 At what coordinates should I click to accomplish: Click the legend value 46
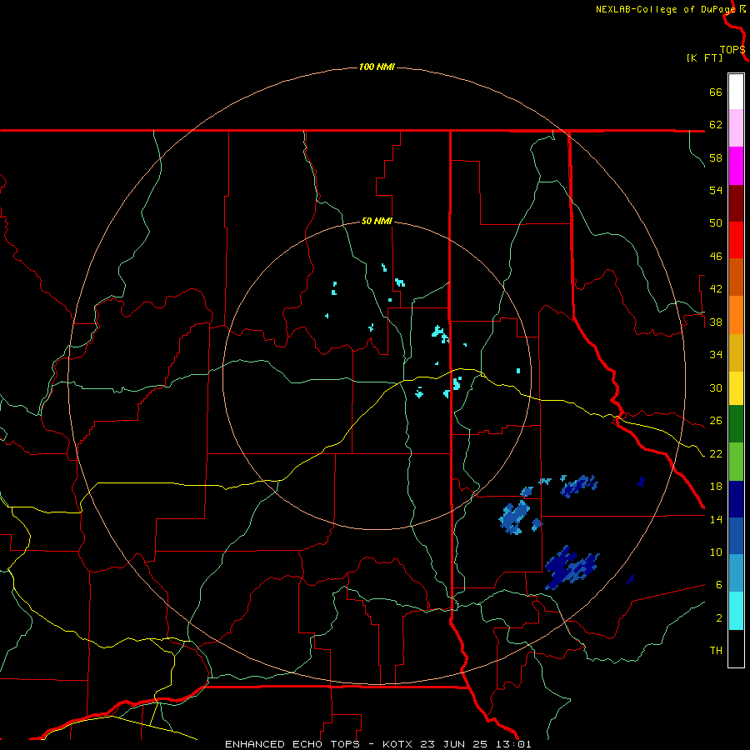coord(716,257)
